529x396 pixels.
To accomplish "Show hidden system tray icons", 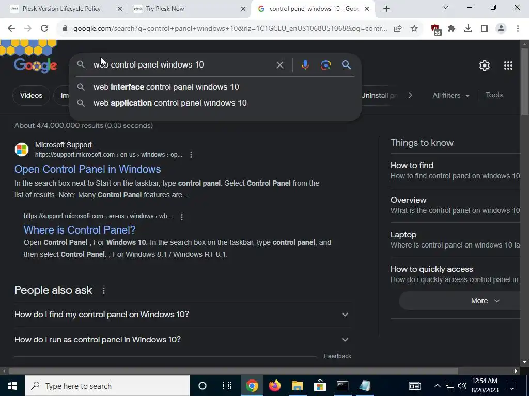I will point(437,386).
